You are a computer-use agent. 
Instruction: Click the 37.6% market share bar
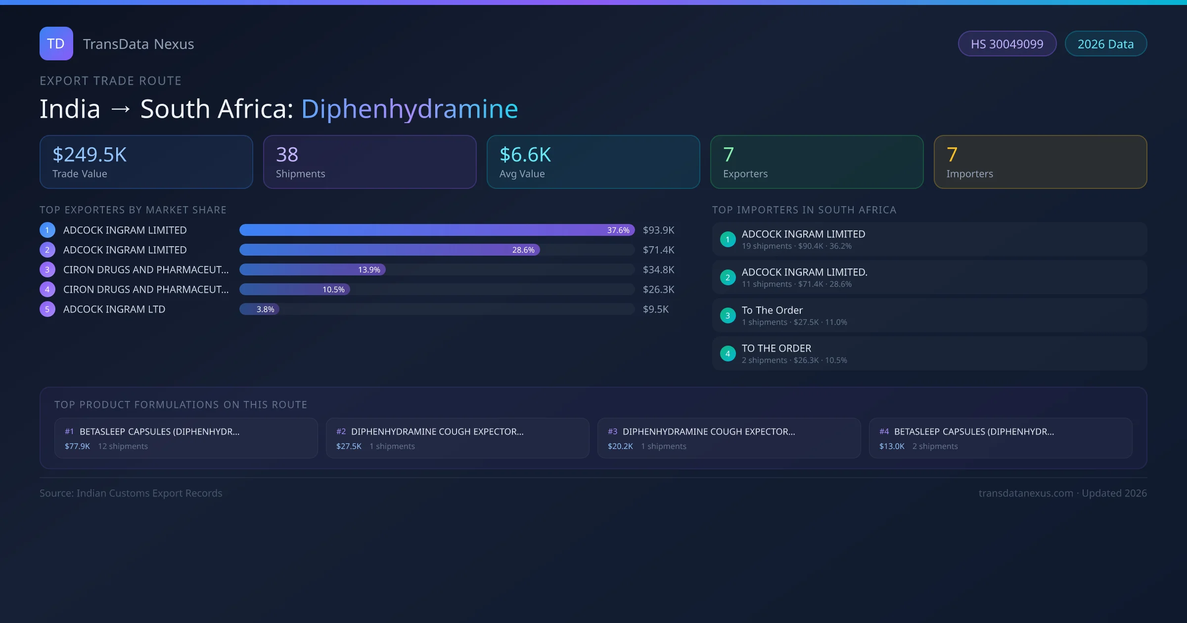point(437,230)
